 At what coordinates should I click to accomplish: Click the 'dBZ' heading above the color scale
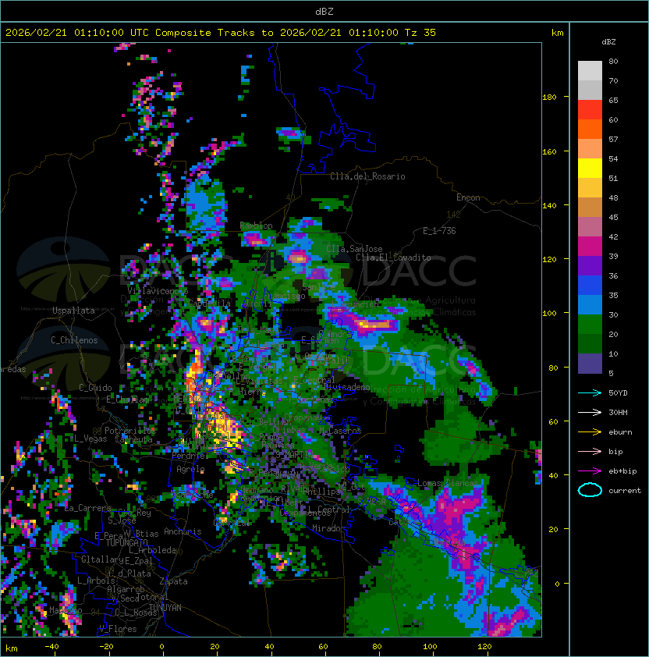point(608,42)
